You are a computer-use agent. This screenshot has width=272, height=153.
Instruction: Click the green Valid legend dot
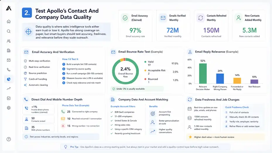145,62
